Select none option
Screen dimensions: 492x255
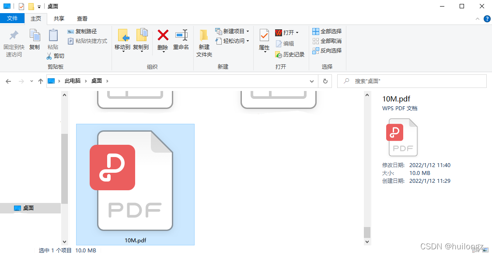[x=327, y=41]
